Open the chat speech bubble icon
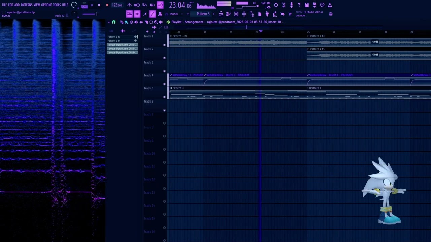This screenshot has width=431, height=242. 322,5
